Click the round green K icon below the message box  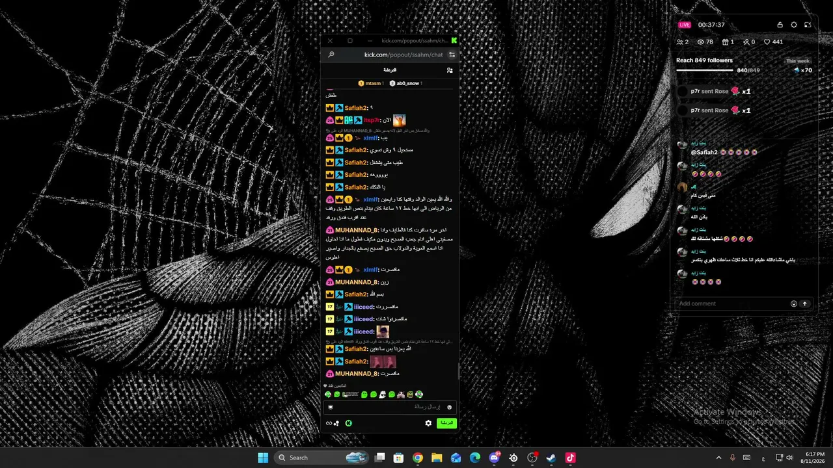pyautogui.click(x=349, y=423)
